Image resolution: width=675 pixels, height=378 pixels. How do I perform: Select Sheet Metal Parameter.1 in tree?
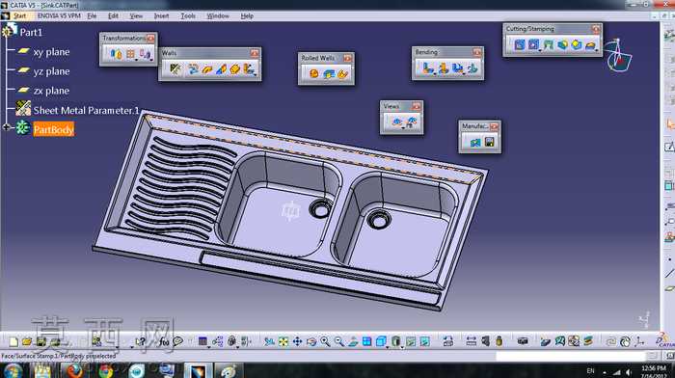point(87,110)
